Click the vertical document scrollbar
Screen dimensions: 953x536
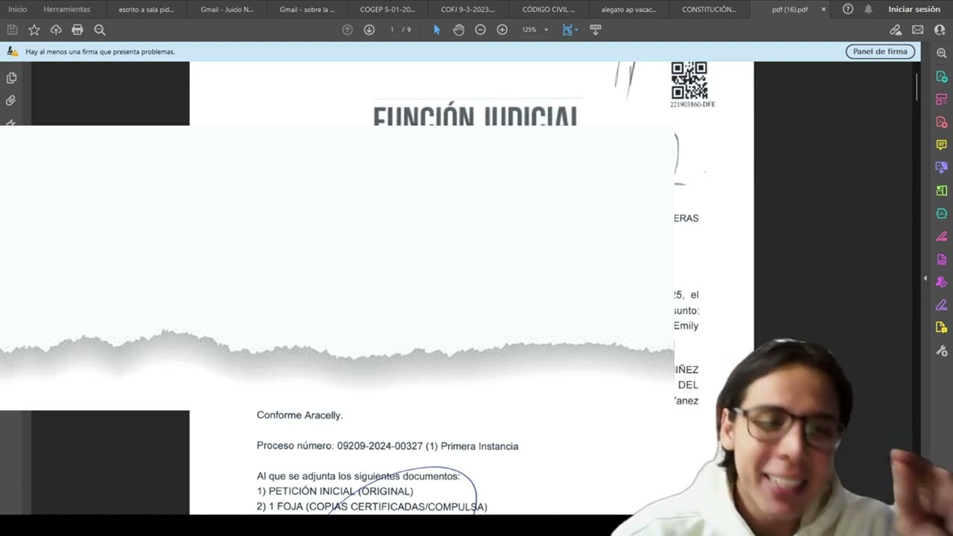click(x=917, y=86)
